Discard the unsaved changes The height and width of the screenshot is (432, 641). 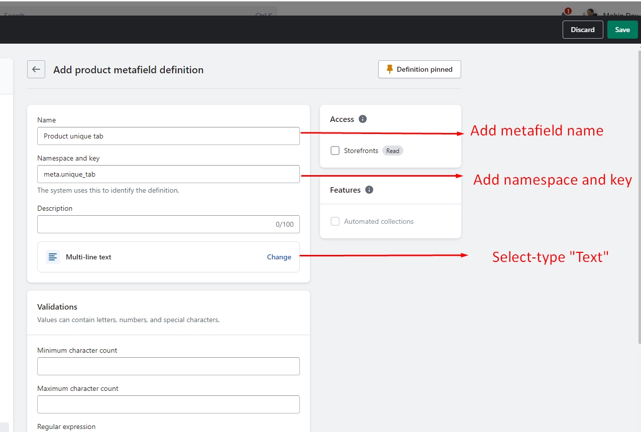coord(582,30)
